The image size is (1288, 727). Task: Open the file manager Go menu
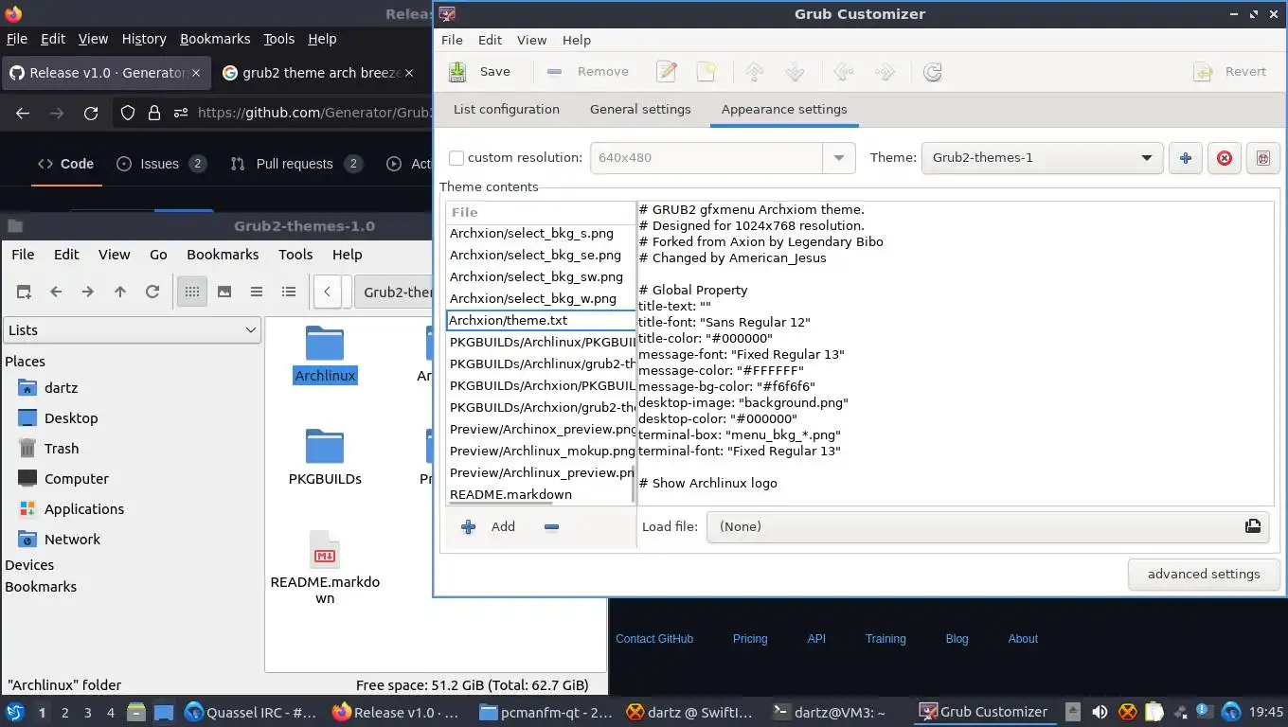tap(158, 255)
